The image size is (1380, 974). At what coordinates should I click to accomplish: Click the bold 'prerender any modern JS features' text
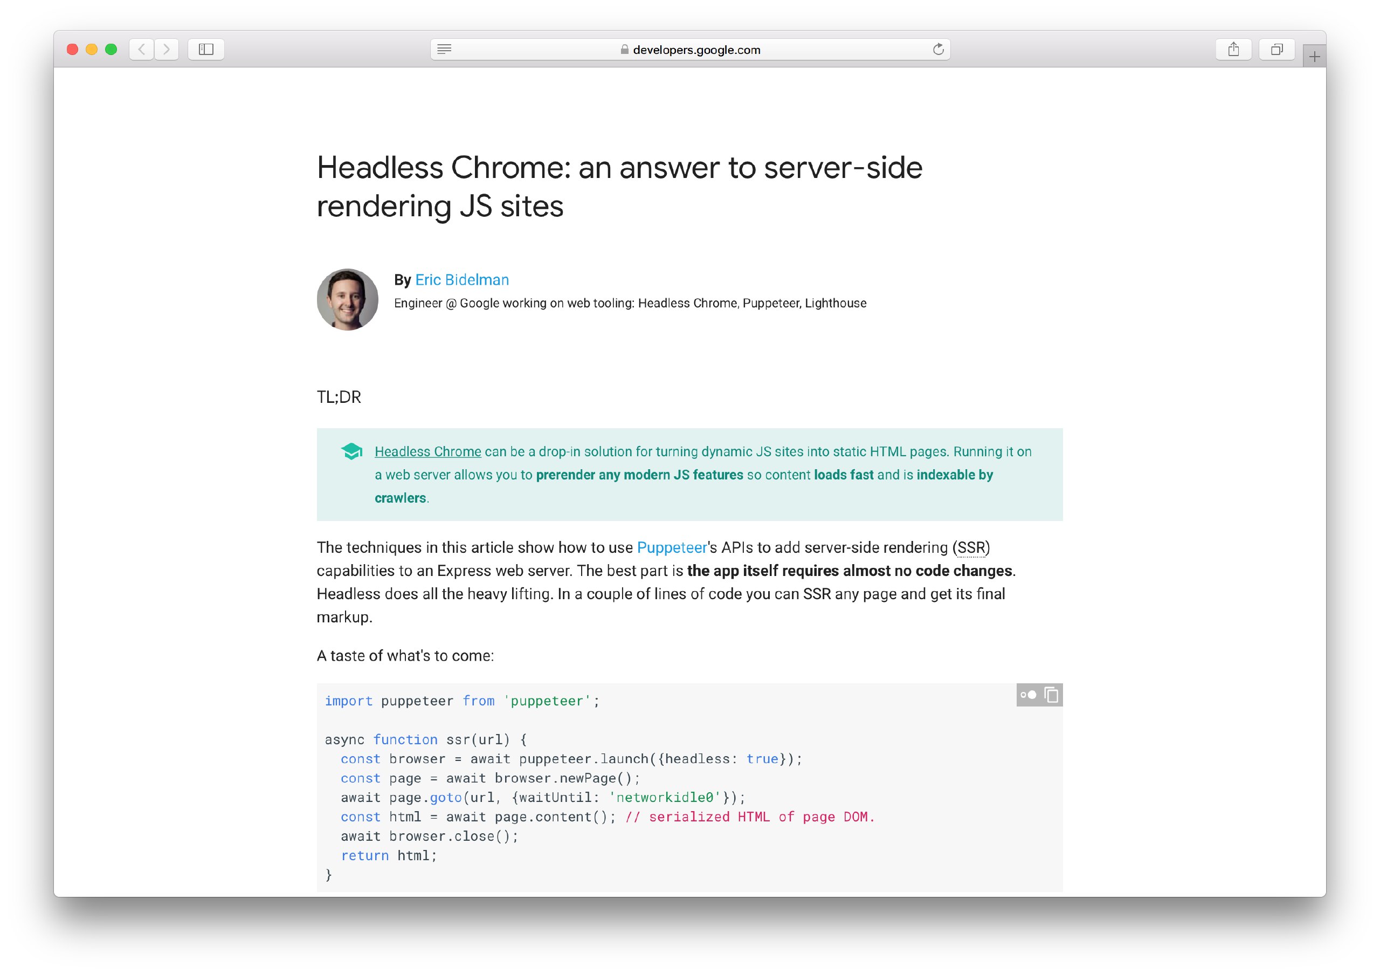pyautogui.click(x=639, y=475)
